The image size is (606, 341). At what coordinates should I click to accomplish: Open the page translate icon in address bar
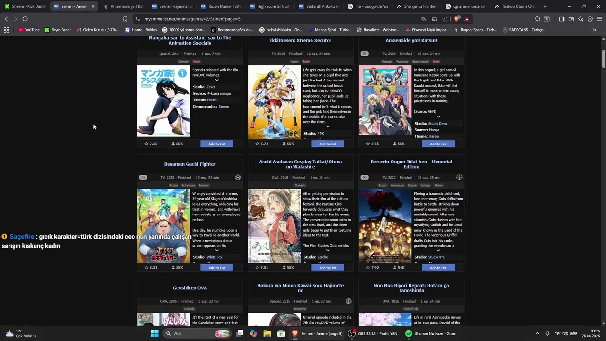point(423,19)
